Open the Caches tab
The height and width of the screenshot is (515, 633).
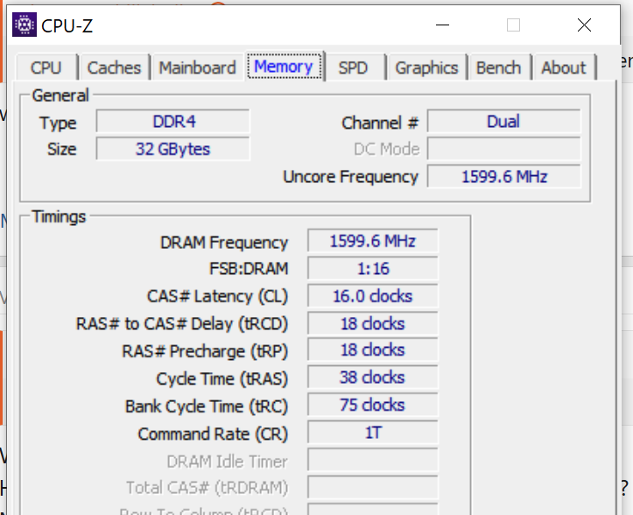(x=114, y=67)
